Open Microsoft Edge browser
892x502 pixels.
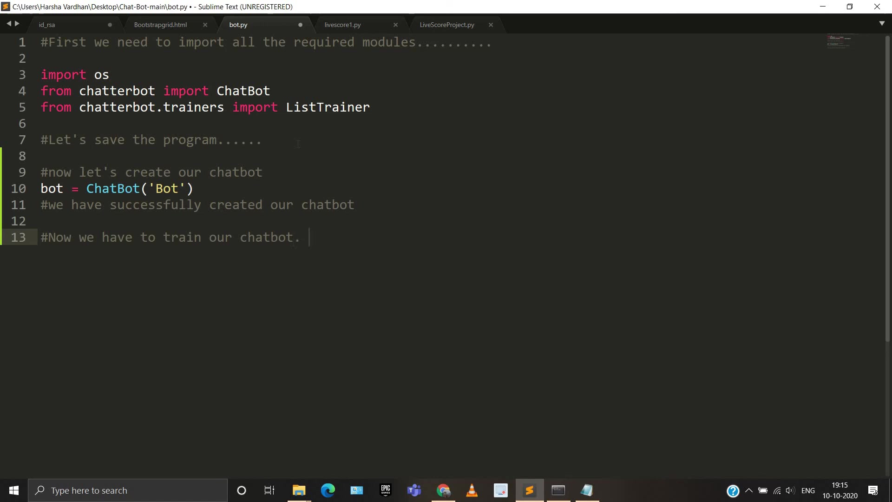(x=328, y=490)
